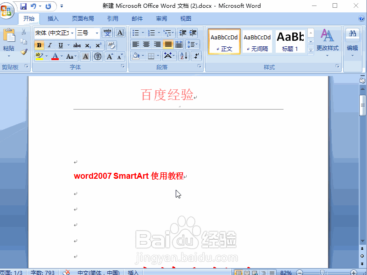Screen dimensions: 367x275
Task: Apply the 标题 1 style
Action: coord(290,42)
